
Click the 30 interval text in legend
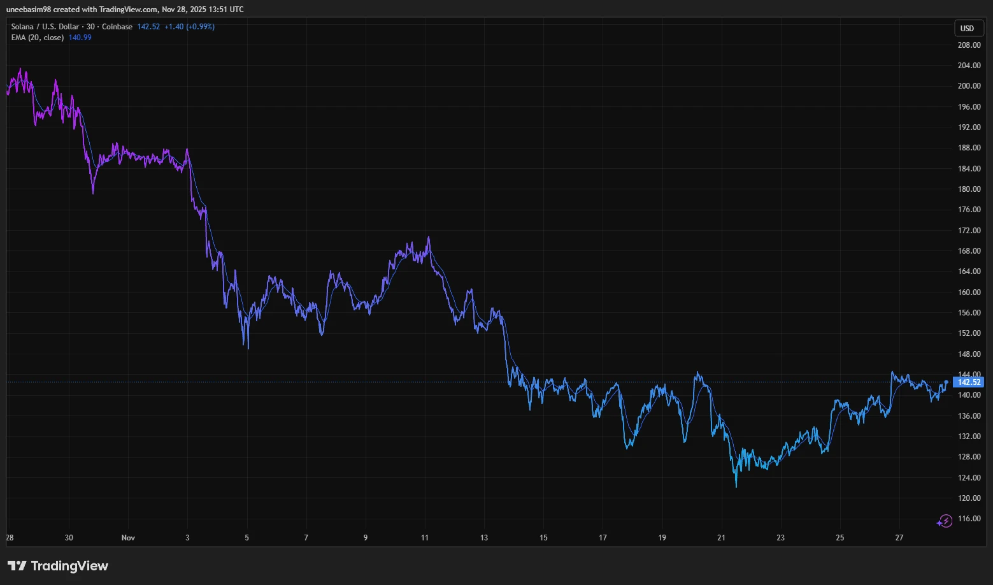click(90, 27)
